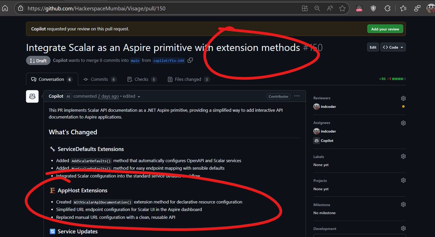Open the Reviewers settings gear

coord(403,98)
